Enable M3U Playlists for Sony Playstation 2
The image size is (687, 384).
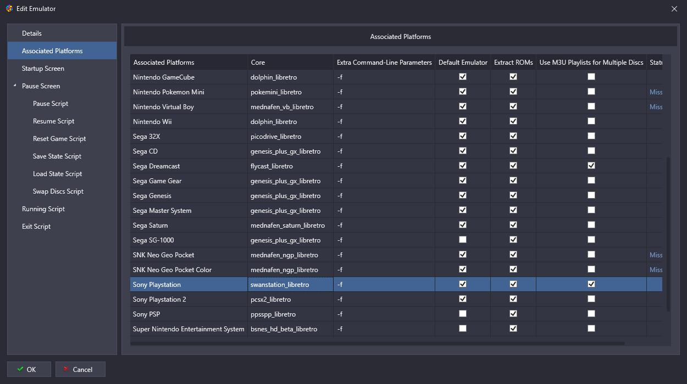pos(591,299)
